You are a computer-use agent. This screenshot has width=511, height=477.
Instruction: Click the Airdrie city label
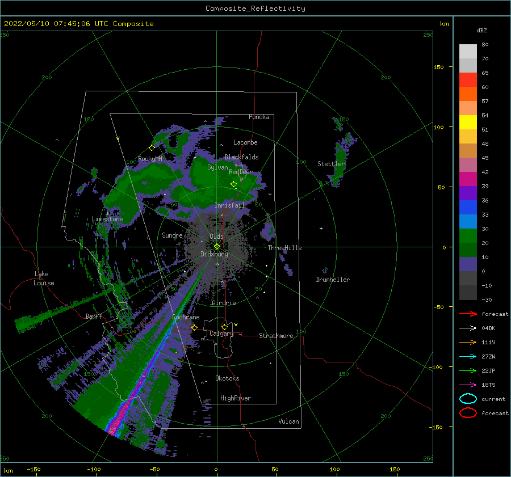click(x=224, y=303)
